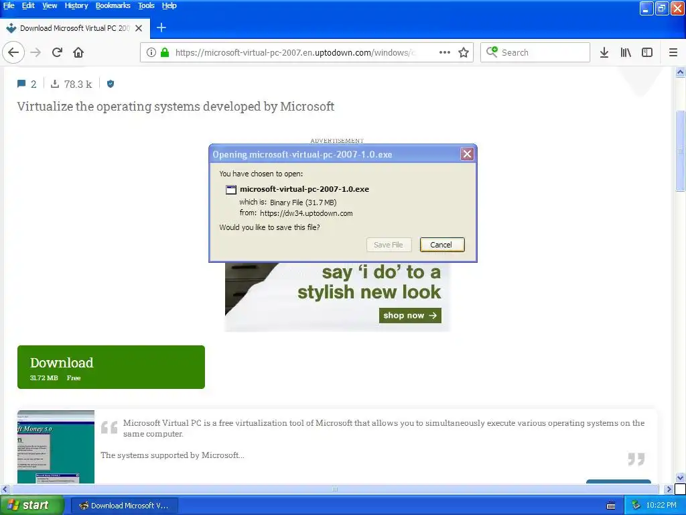Viewport: 686px width, 515px height.
Task: Click the Microsoft Money screenshot thumbnail
Action: (56, 447)
